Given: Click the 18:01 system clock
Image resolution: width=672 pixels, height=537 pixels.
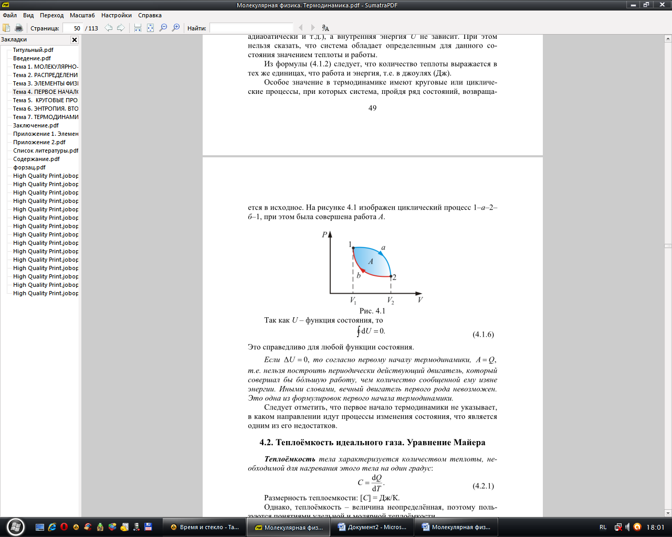Looking at the screenshot, I should tap(655, 527).
